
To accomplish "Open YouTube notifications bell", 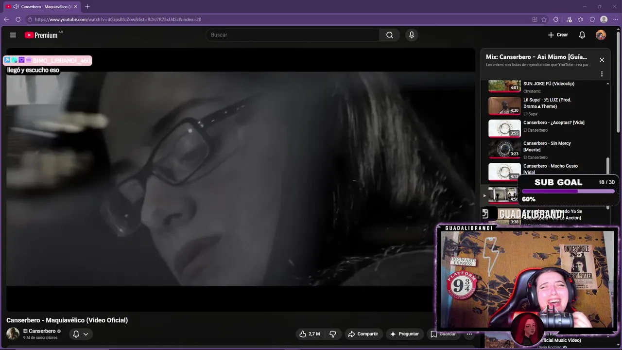I will (x=582, y=35).
